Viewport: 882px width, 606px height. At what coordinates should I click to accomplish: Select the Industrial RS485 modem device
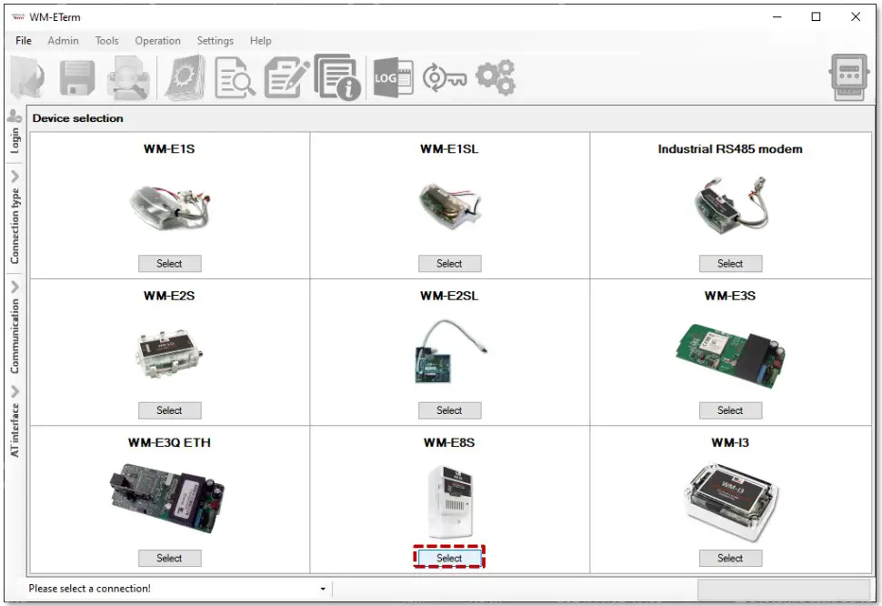730,263
